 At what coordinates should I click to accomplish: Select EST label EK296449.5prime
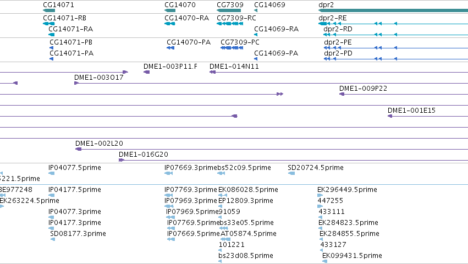click(347, 190)
